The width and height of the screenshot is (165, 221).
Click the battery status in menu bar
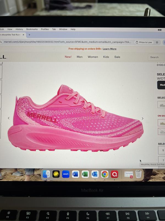coord(160,30)
